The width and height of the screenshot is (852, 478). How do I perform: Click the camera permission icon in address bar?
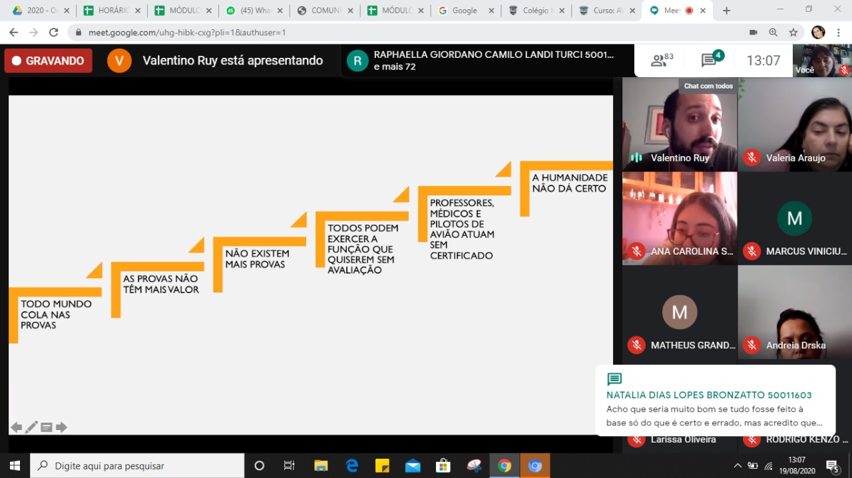pyautogui.click(x=753, y=33)
